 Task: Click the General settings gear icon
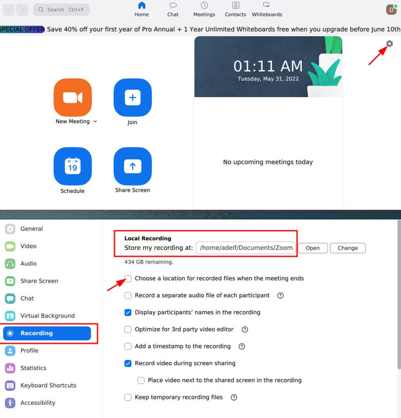coord(10,229)
